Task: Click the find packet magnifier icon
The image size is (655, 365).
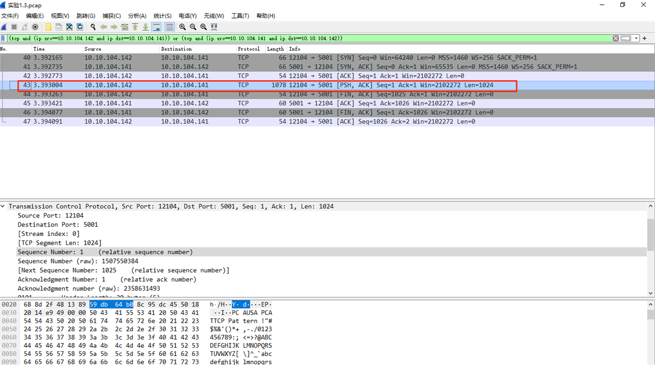Action: coord(93,27)
